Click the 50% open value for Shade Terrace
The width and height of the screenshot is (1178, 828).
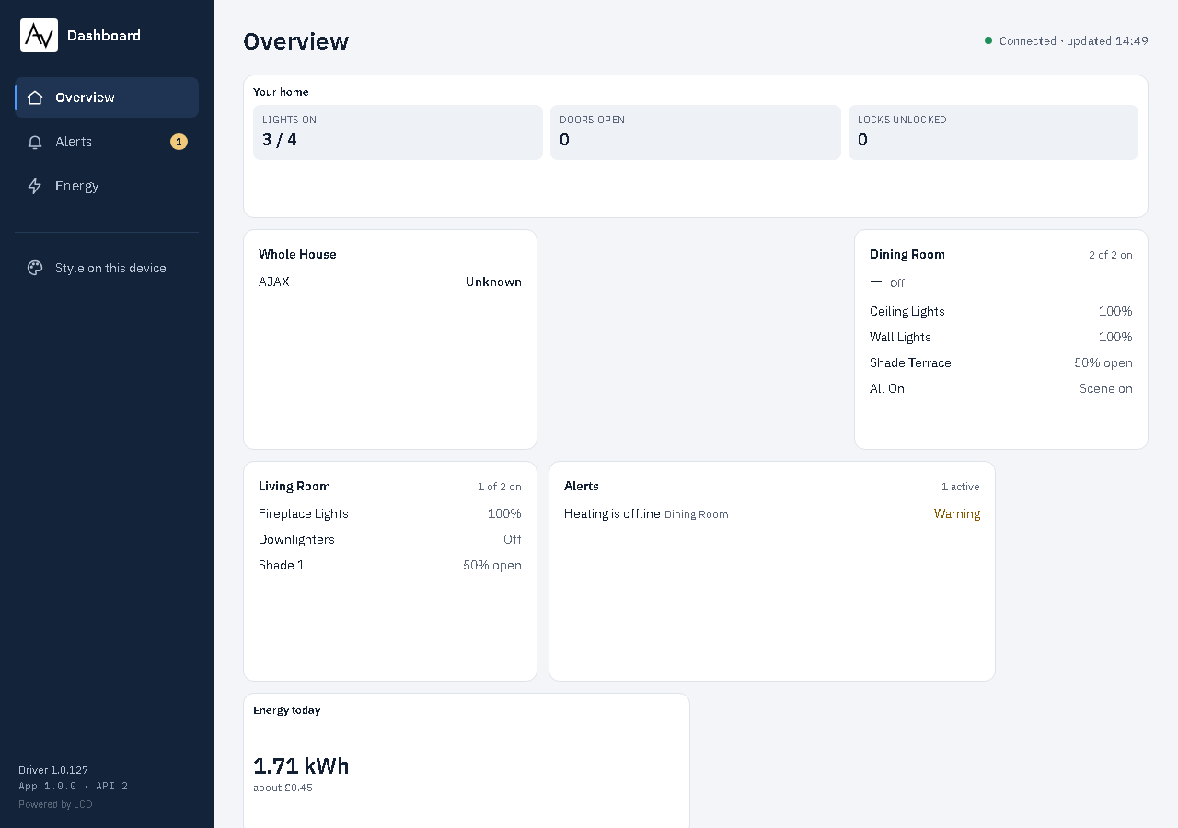pos(1103,362)
